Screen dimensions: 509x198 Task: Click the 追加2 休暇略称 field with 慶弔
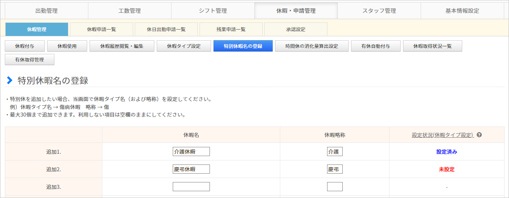point(335,169)
